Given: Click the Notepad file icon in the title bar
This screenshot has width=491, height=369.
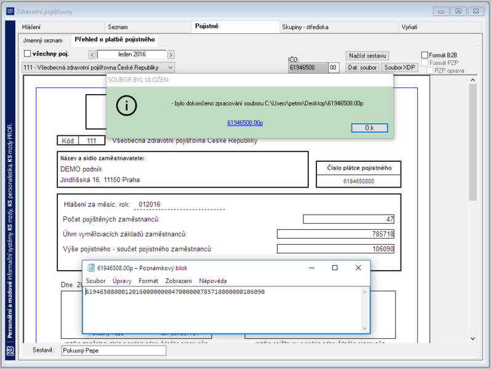Looking at the screenshot, I should pyautogui.click(x=90, y=268).
